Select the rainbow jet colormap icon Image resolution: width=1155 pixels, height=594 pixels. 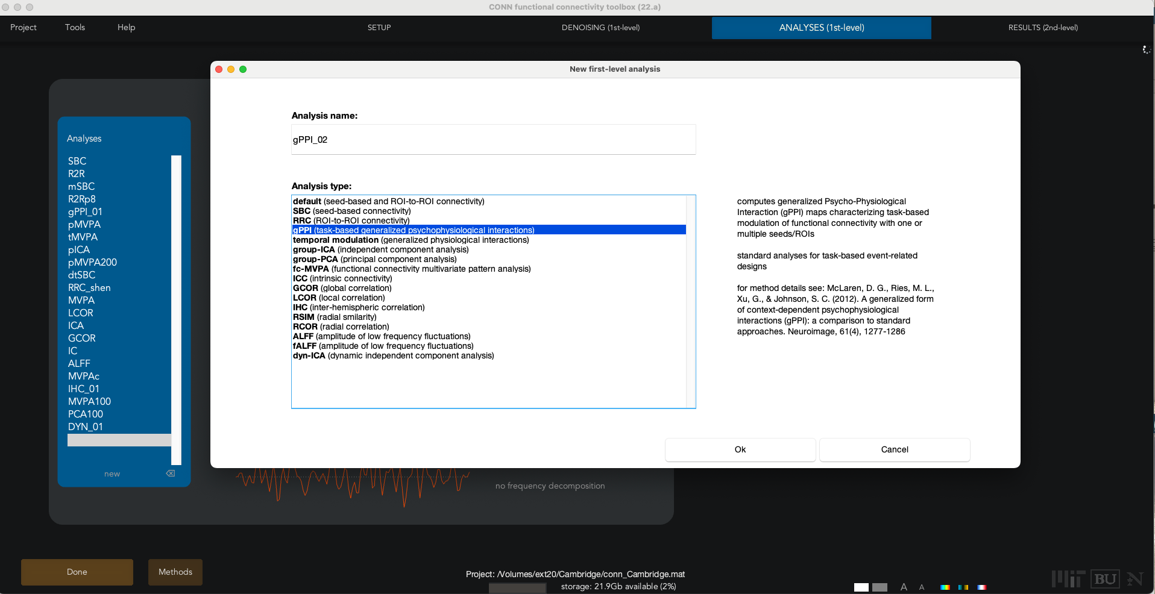pyautogui.click(x=945, y=587)
